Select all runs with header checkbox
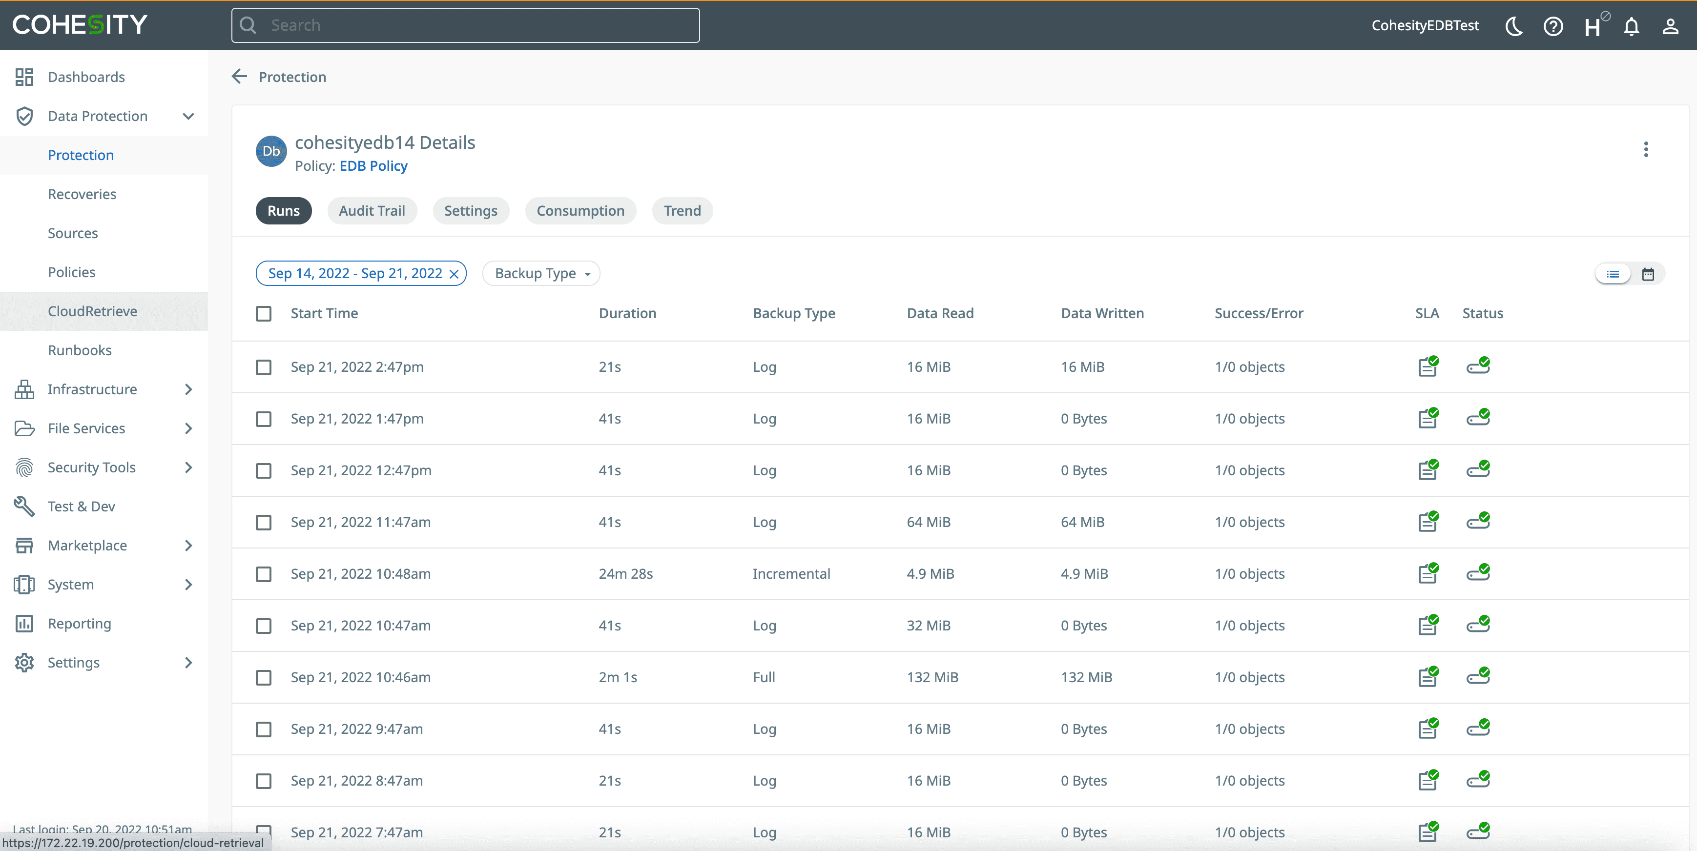The width and height of the screenshot is (1697, 851). point(264,314)
